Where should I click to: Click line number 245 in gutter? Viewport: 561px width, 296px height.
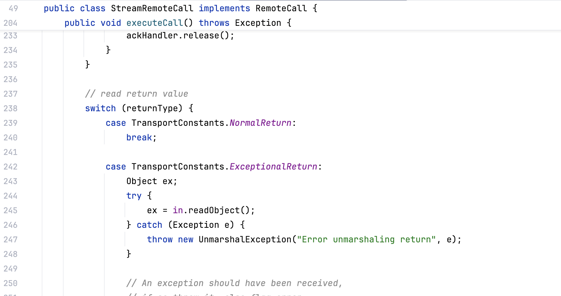(11, 210)
